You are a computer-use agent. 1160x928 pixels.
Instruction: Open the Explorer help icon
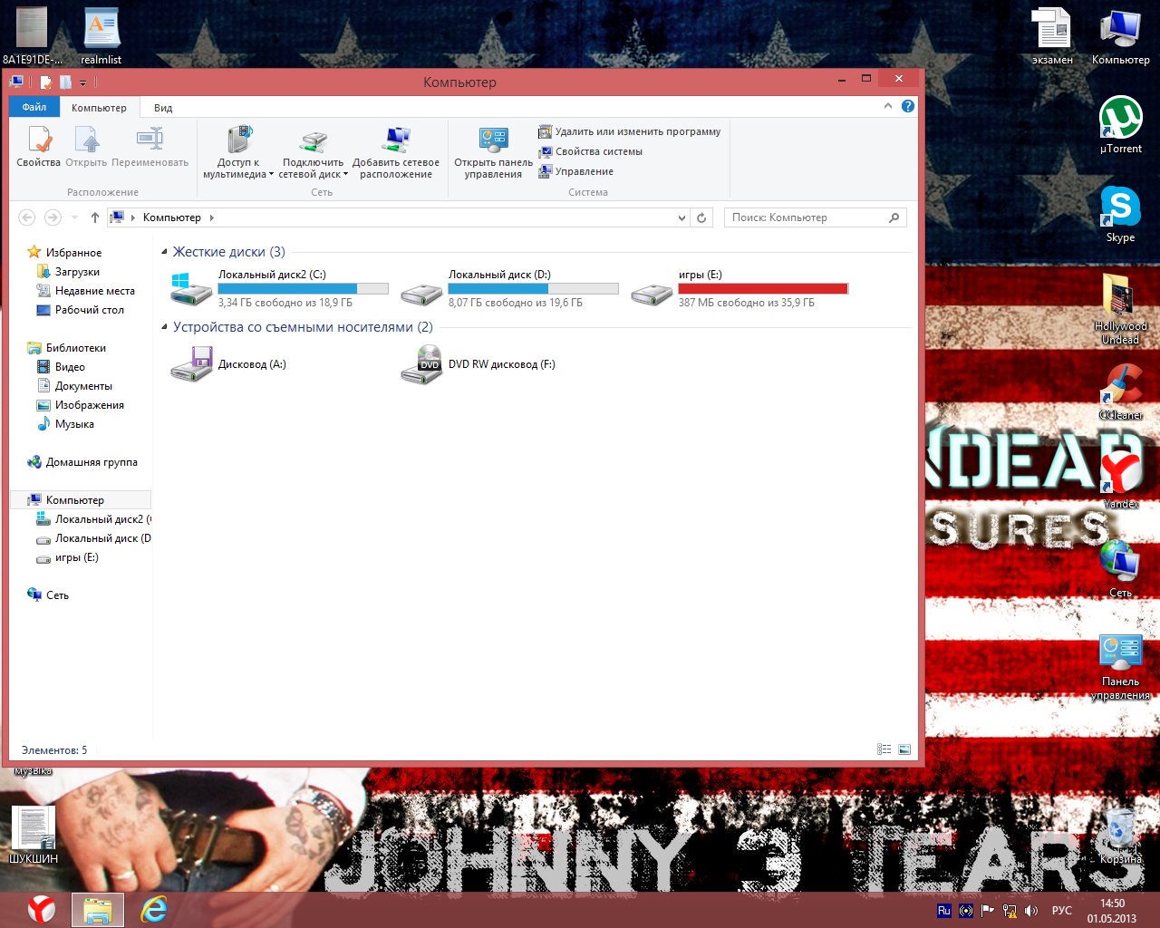(908, 106)
